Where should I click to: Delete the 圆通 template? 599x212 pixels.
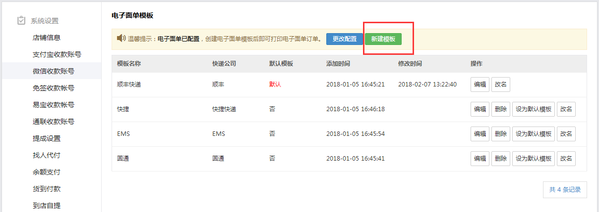[501, 159]
